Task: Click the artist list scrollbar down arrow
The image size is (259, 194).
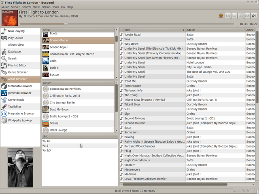Action: pos(116,77)
